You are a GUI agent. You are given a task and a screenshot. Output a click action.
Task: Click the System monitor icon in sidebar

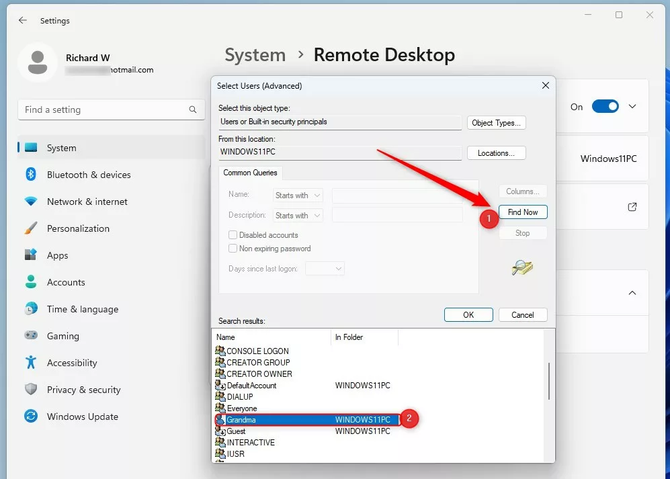point(31,148)
